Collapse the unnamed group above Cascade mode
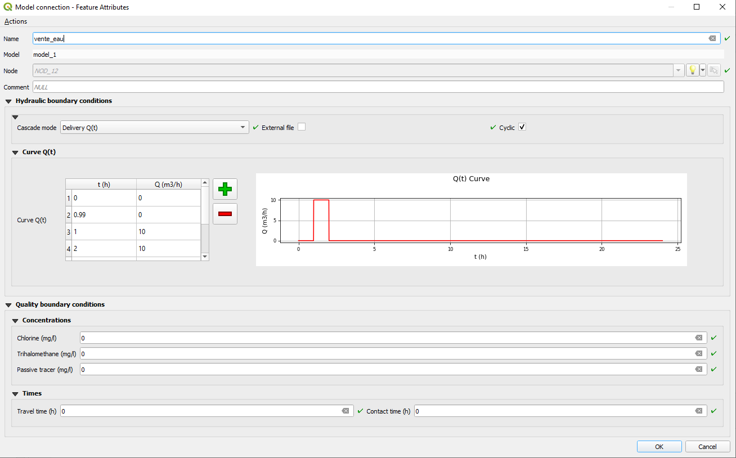Image resolution: width=736 pixels, height=458 pixels. (x=15, y=117)
